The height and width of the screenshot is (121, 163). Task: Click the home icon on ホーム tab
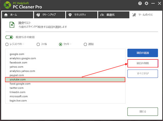coord(6,15)
